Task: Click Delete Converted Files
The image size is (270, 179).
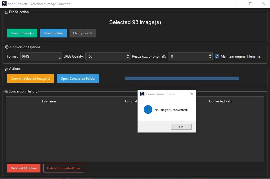Action: (64, 168)
